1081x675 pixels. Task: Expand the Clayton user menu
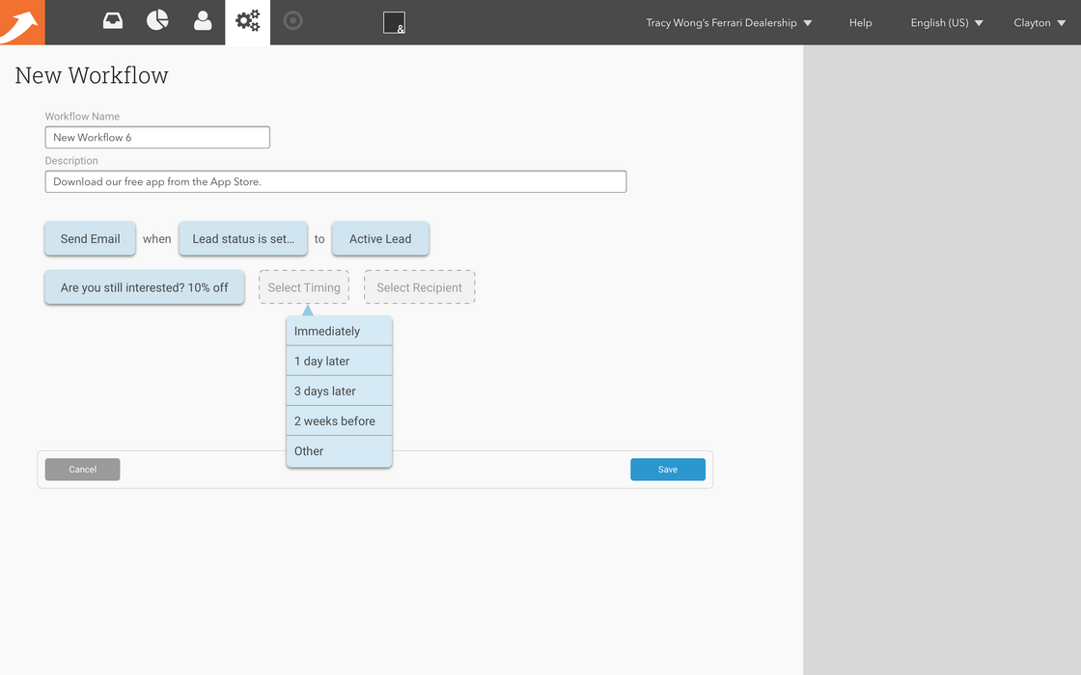tap(1039, 23)
